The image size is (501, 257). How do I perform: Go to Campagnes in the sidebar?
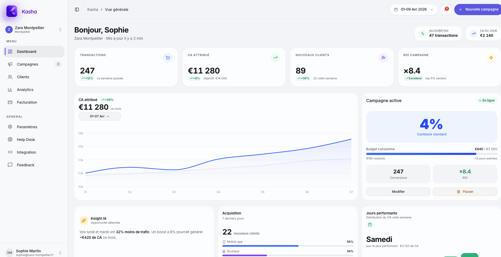click(28, 64)
